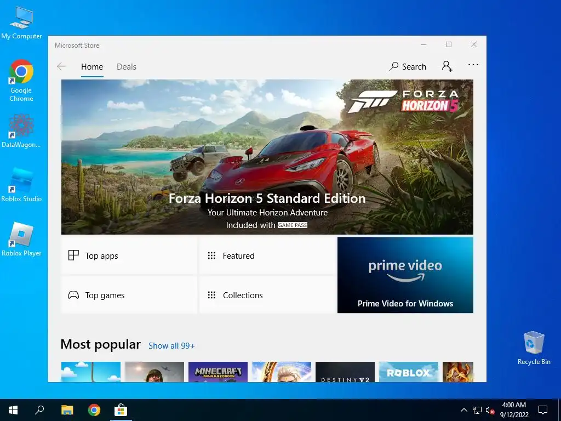Open File Explorer from the taskbar
The width and height of the screenshot is (561, 421).
pos(67,410)
